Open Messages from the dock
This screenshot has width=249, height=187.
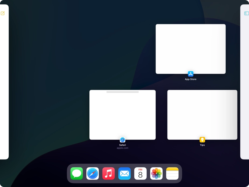pos(76,173)
